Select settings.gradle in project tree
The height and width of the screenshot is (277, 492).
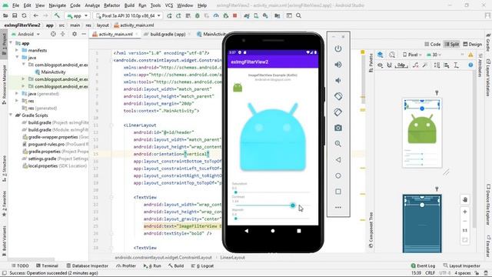(x=55, y=159)
